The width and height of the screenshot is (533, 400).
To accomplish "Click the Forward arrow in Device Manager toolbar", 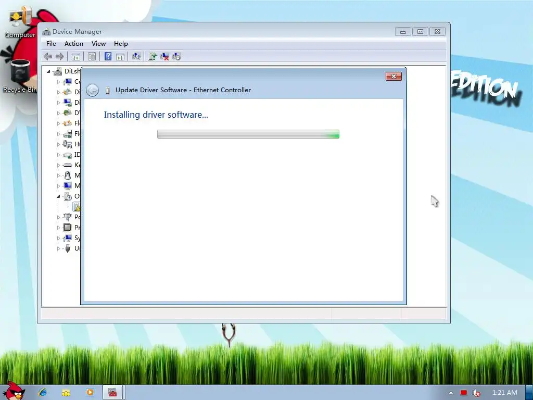I will coord(59,56).
